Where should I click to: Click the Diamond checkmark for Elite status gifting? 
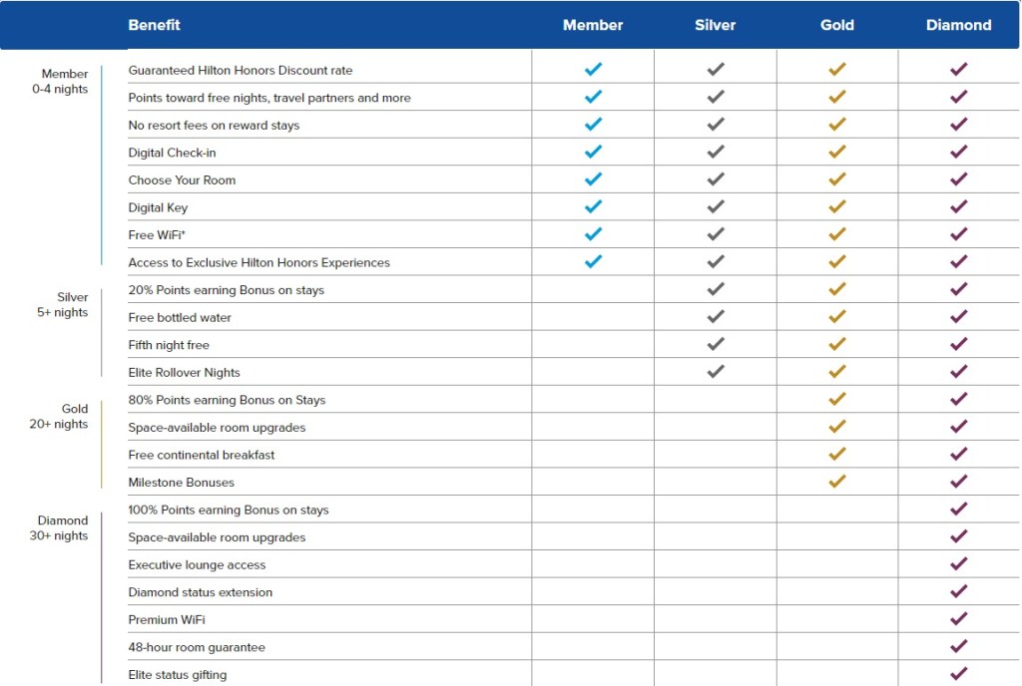click(x=959, y=673)
